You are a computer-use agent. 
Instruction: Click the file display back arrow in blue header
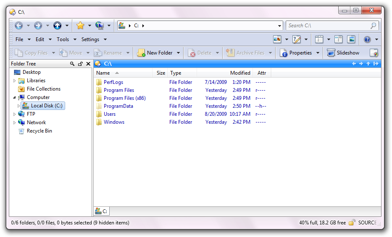[354, 64]
